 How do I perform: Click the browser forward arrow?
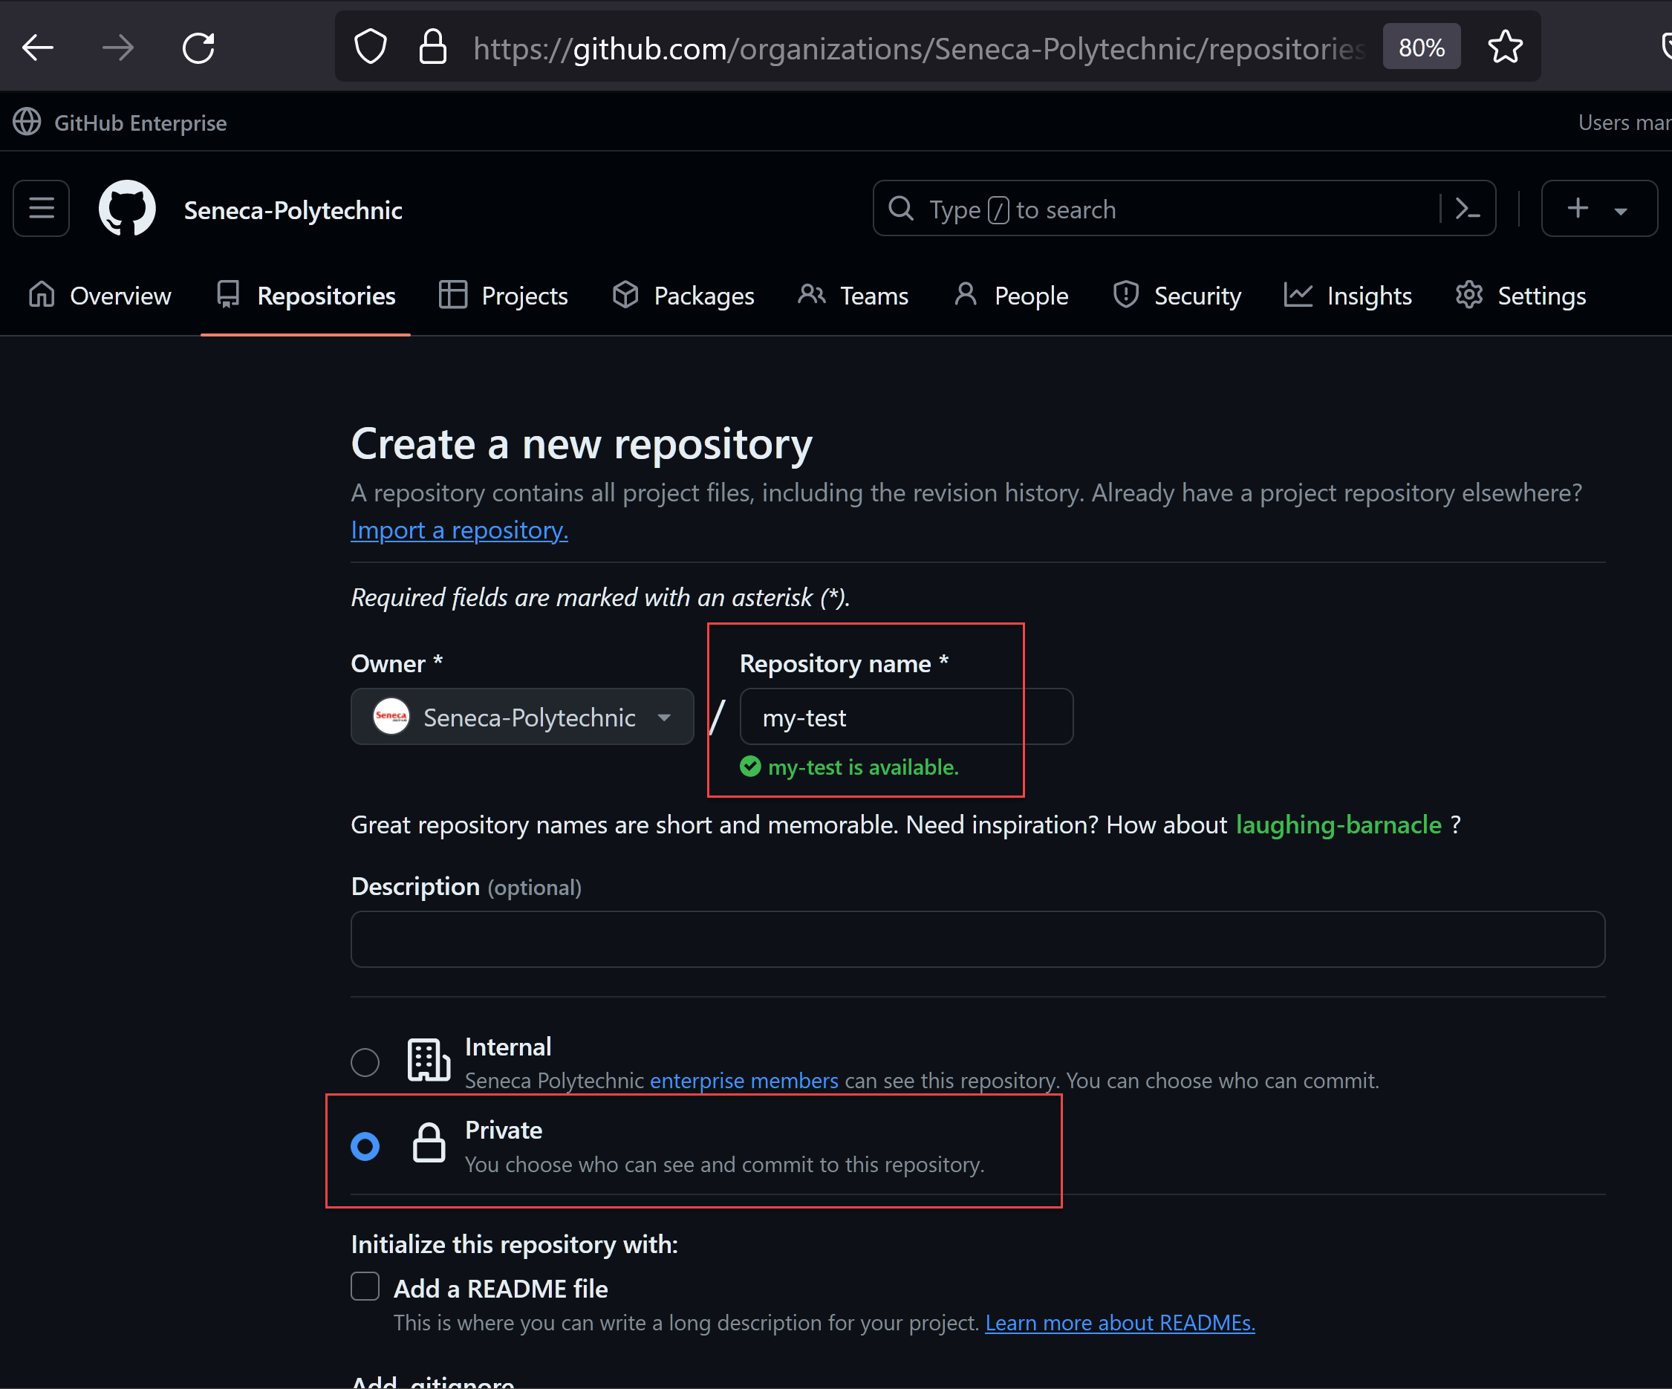pos(118,48)
